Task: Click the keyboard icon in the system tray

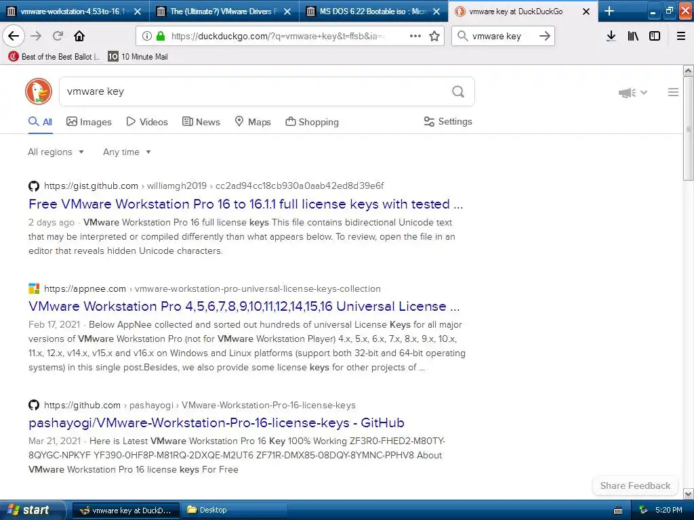Action: click(x=618, y=511)
